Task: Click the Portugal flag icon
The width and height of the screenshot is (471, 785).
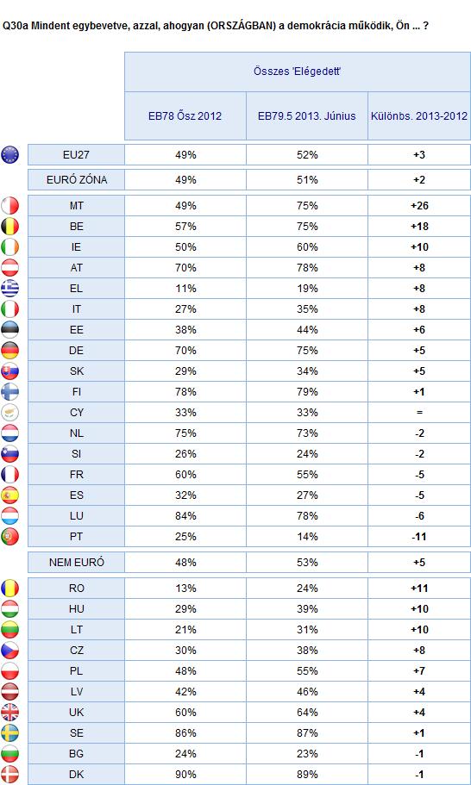Action: [x=10, y=536]
